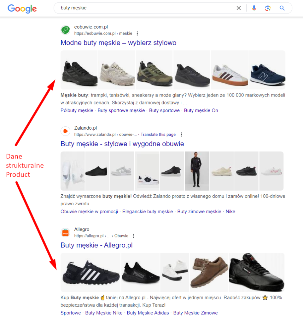
Task: Click the magnifying glass search button
Action: 282,8
